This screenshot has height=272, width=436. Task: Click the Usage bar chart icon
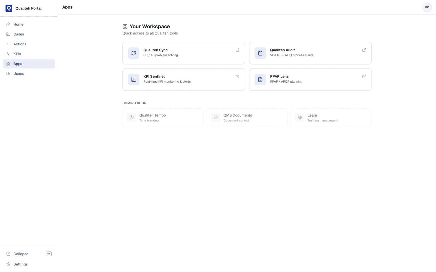[8, 73]
